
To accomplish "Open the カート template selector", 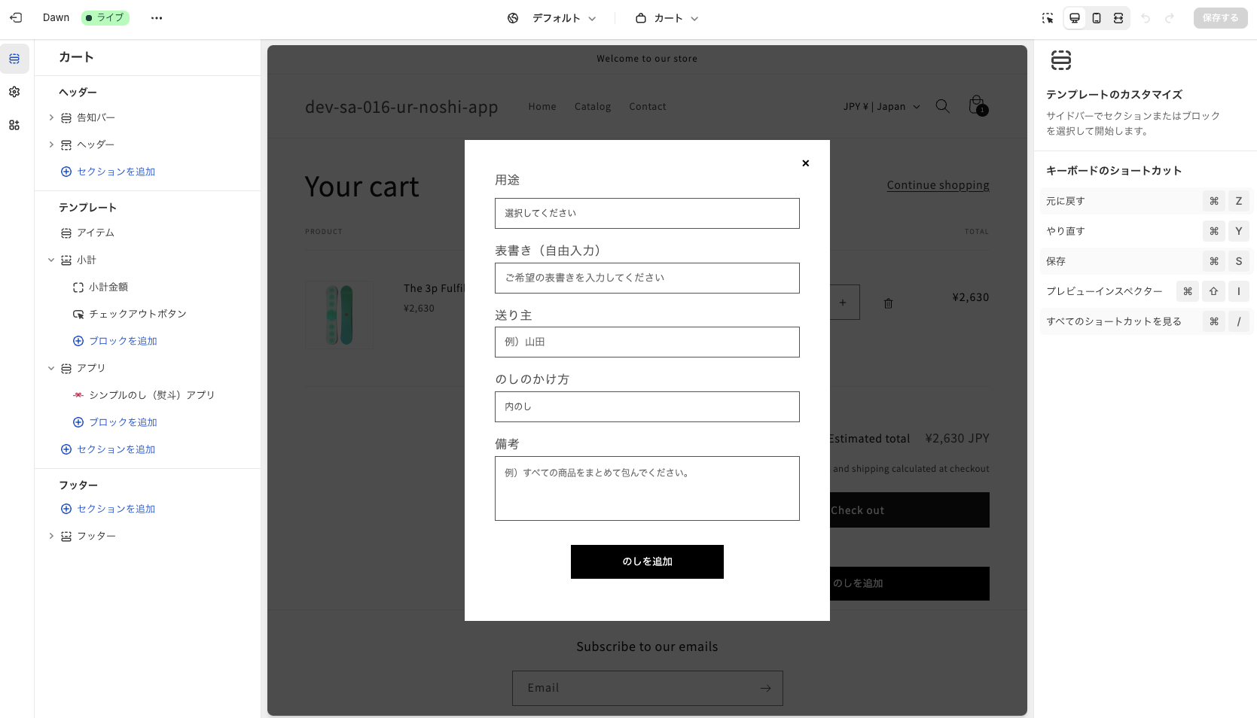I will pos(666,17).
